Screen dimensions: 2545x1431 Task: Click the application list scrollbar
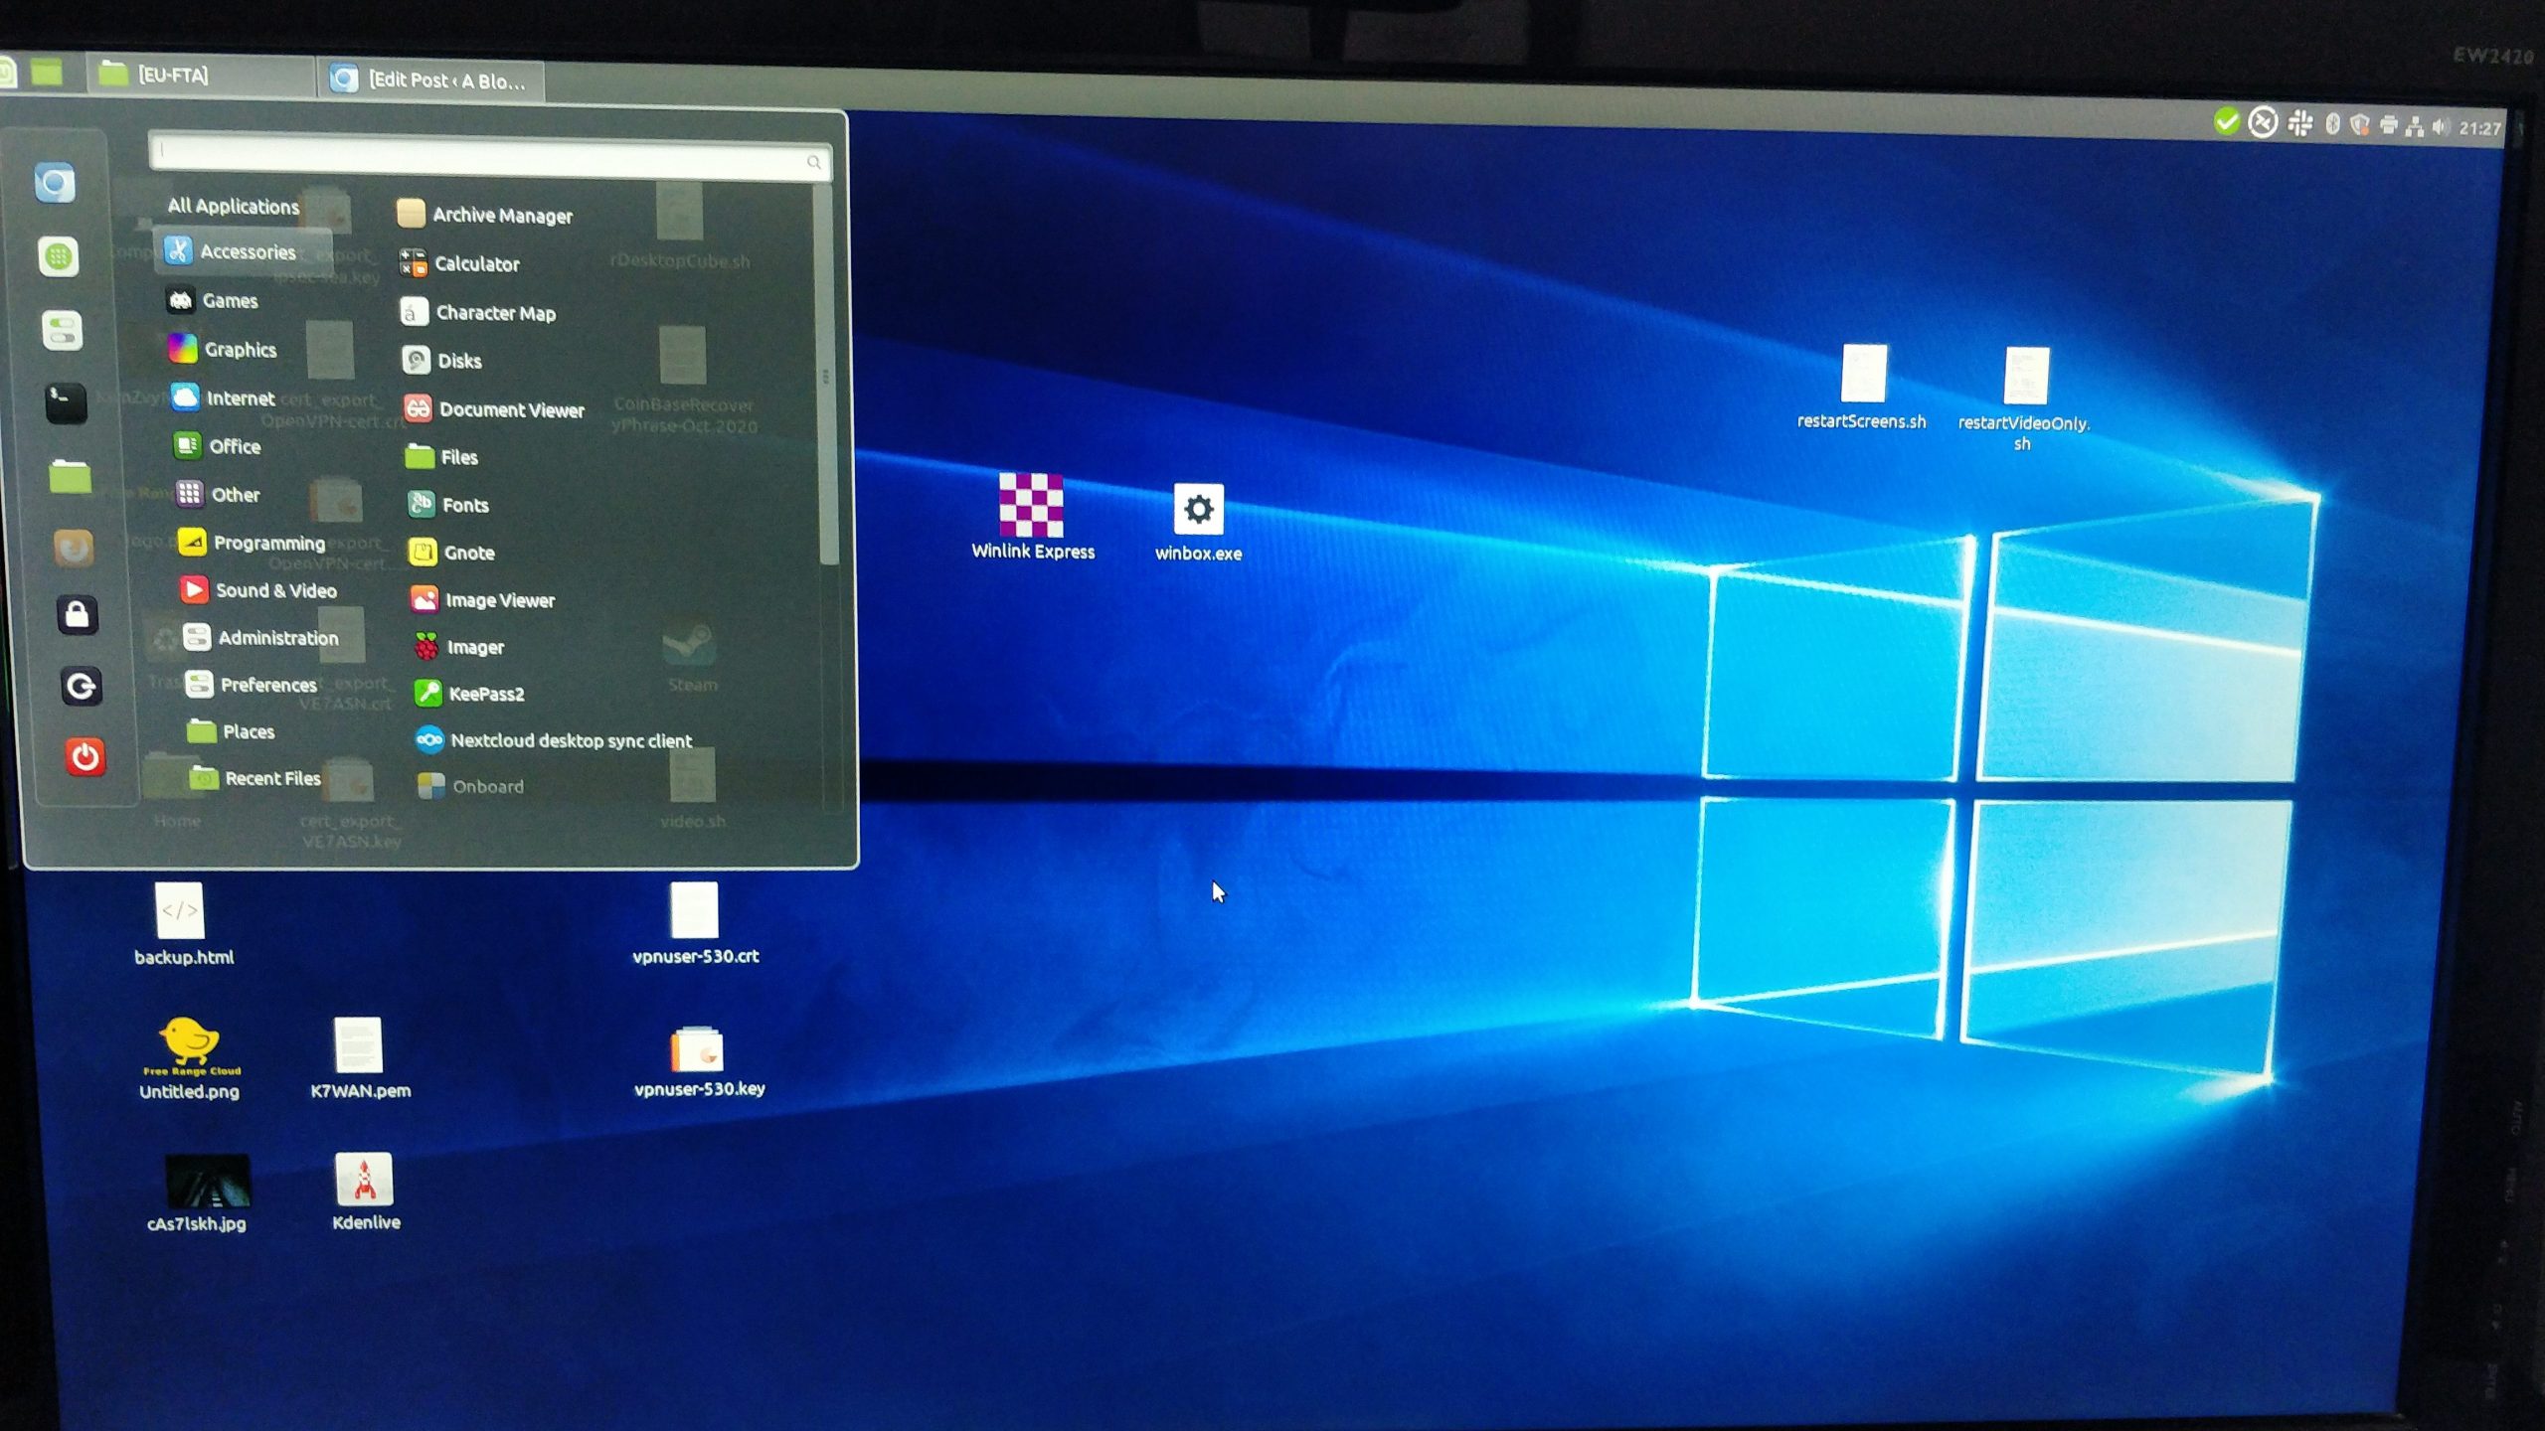point(828,376)
